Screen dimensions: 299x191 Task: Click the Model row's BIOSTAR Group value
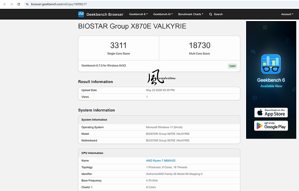tap(168, 134)
